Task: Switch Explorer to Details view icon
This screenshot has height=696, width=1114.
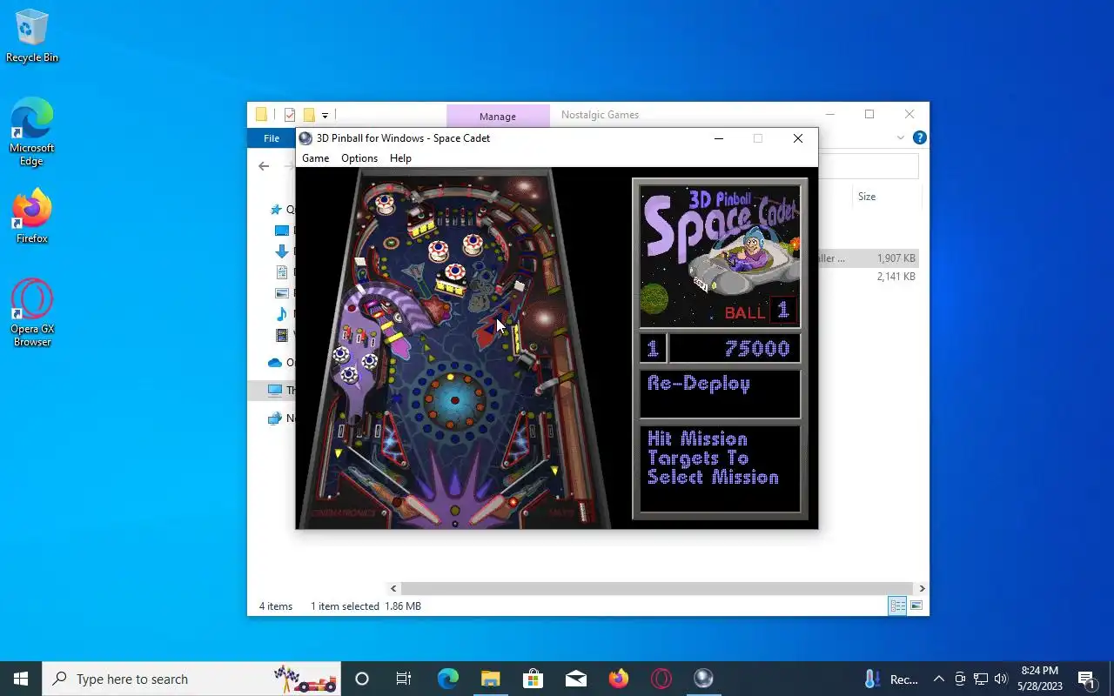Action: pos(897,606)
